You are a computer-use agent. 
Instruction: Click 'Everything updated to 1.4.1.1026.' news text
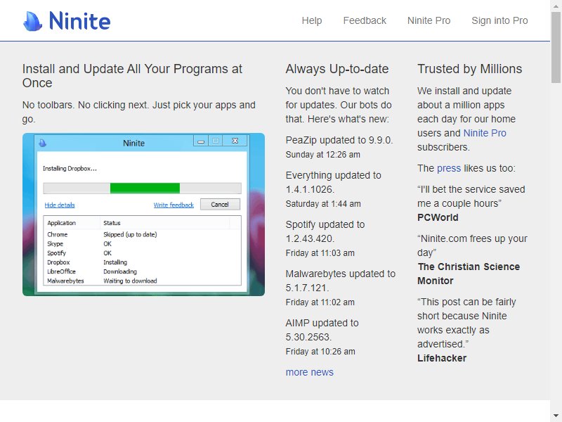click(x=333, y=182)
